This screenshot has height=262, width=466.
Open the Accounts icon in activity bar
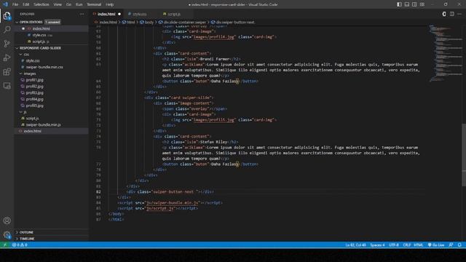point(7,221)
